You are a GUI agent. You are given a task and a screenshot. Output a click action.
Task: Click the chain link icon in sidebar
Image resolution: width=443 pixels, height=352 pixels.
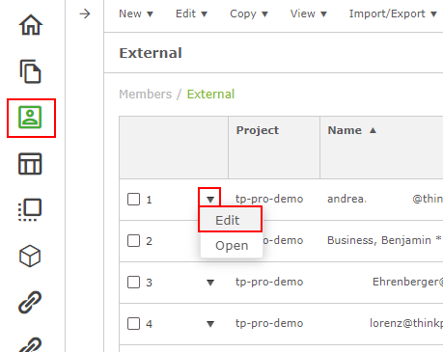30,302
